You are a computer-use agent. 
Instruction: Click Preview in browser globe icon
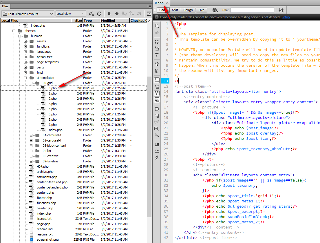(215, 10)
